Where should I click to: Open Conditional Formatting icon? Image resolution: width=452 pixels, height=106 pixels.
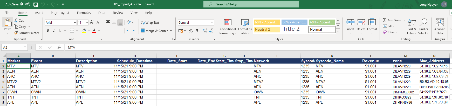228,22
